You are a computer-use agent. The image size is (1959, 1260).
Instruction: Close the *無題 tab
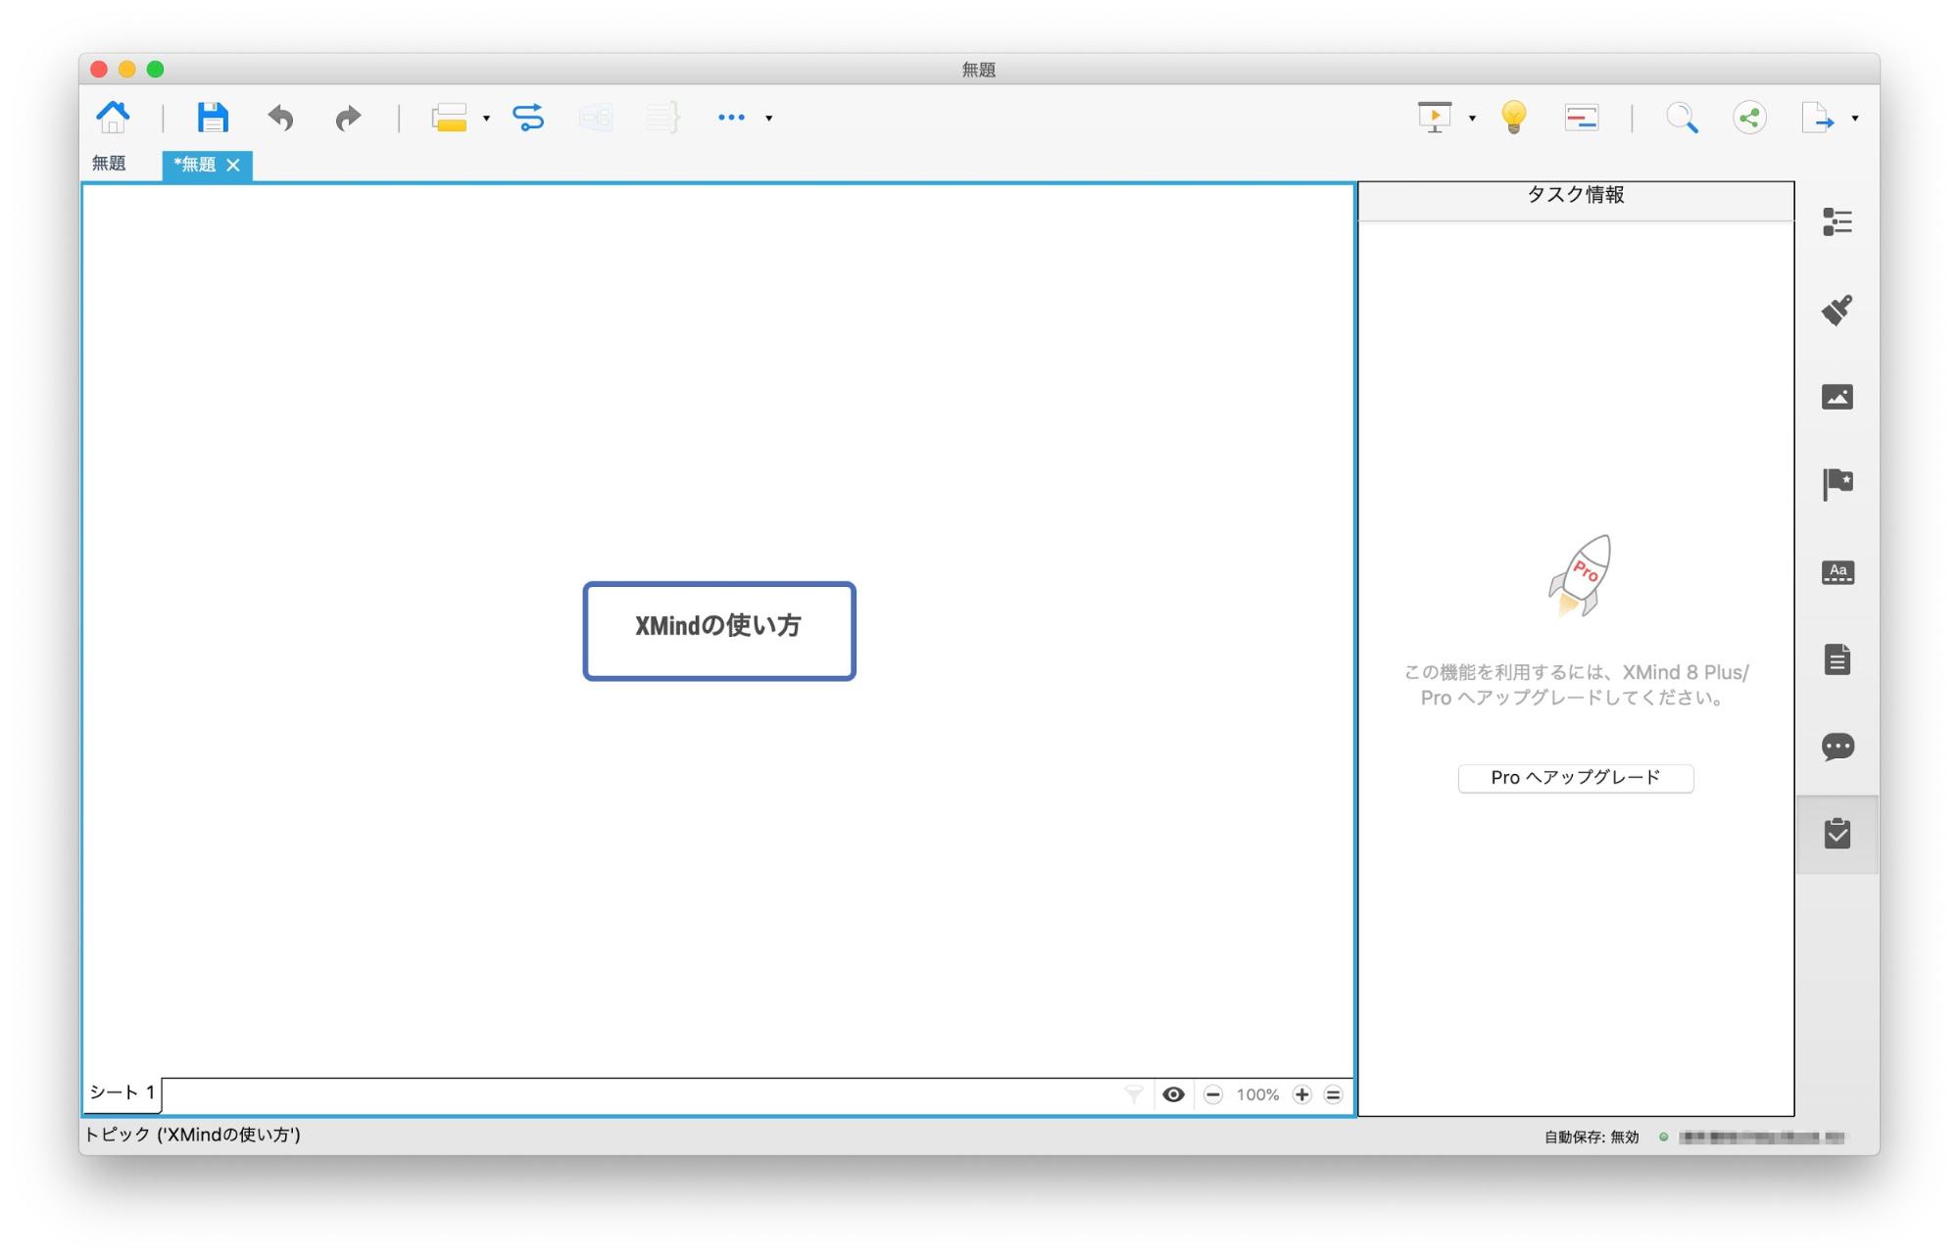[233, 166]
